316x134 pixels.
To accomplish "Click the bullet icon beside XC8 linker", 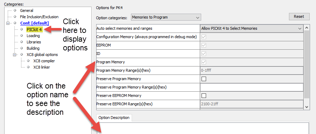I will [x=28, y=67].
